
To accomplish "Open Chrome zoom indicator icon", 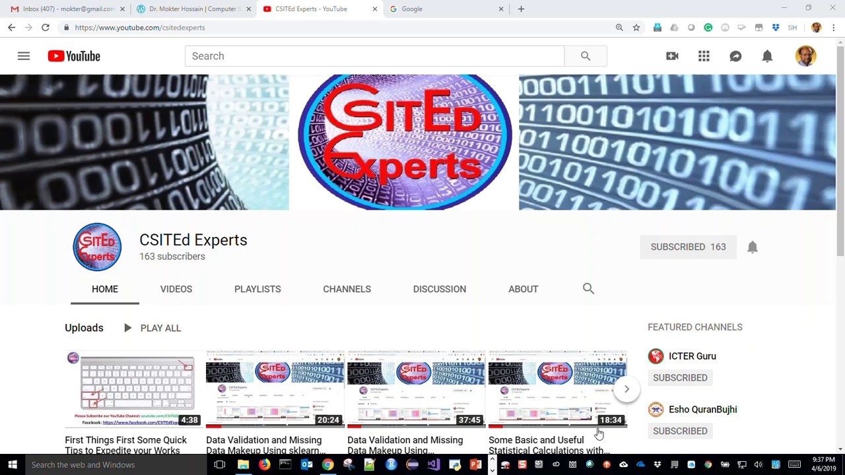I will pyautogui.click(x=619, y=28).
